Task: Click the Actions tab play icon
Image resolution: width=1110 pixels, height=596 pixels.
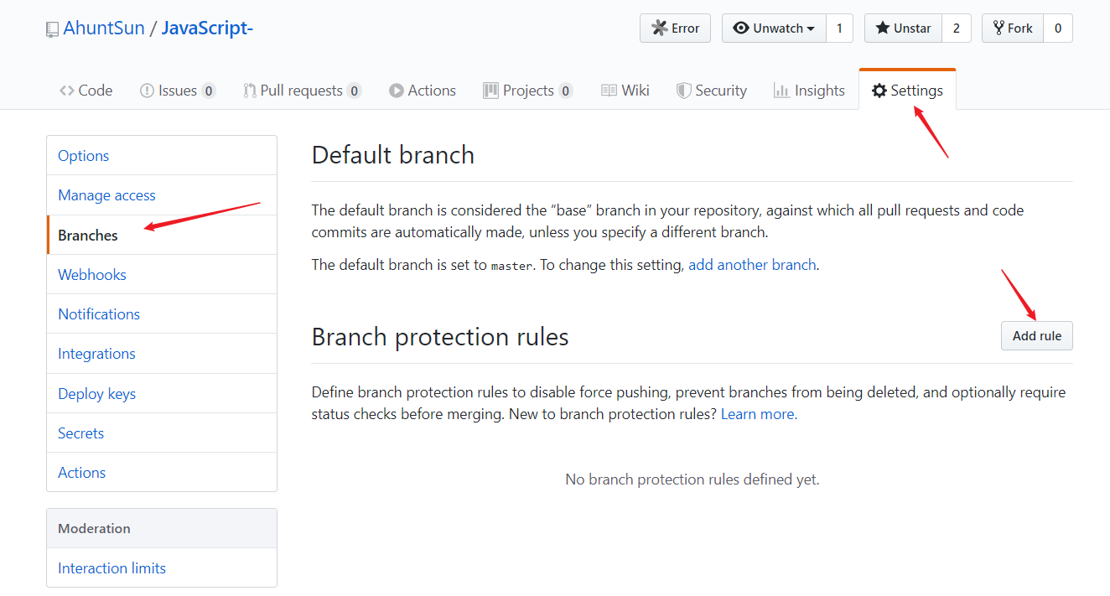Action: tap(397, 91)
